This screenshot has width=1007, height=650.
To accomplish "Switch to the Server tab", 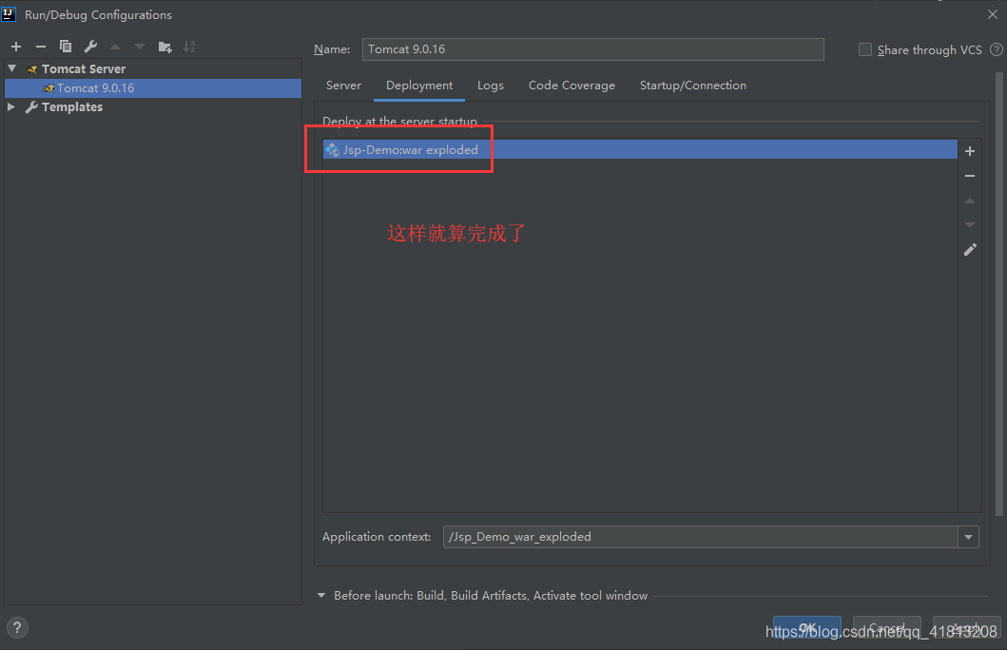I will tap(343, 85).
